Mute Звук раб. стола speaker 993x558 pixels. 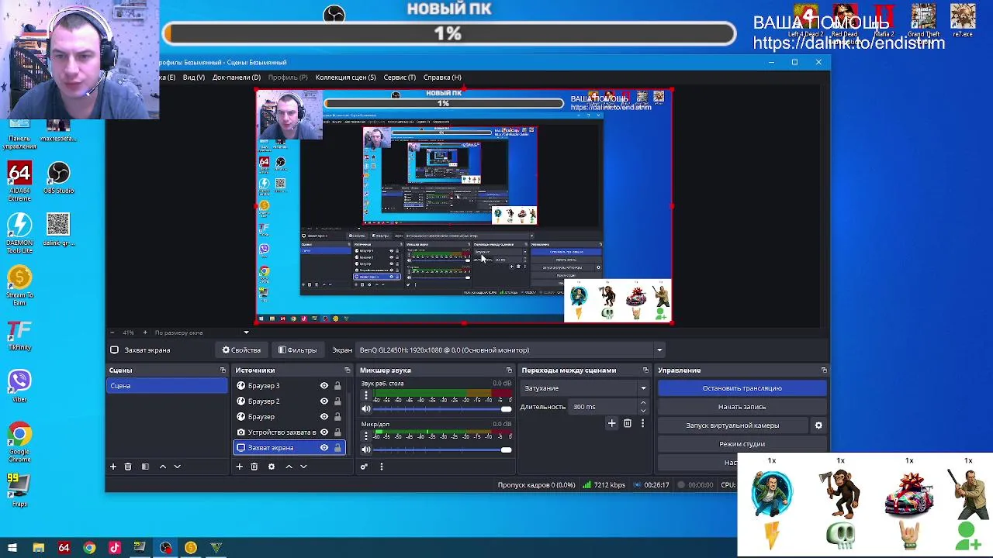(x=366, y=409)
